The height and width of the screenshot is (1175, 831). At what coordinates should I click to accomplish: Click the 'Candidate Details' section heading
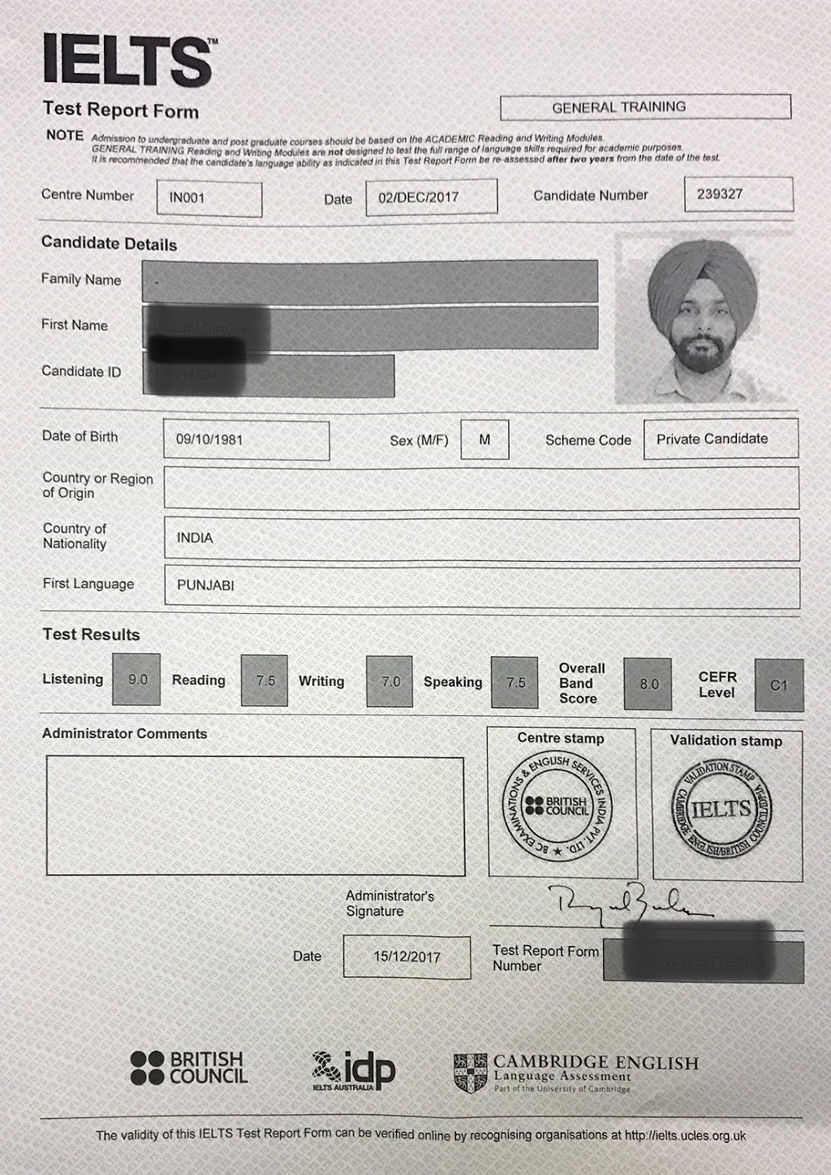(109, 244)
